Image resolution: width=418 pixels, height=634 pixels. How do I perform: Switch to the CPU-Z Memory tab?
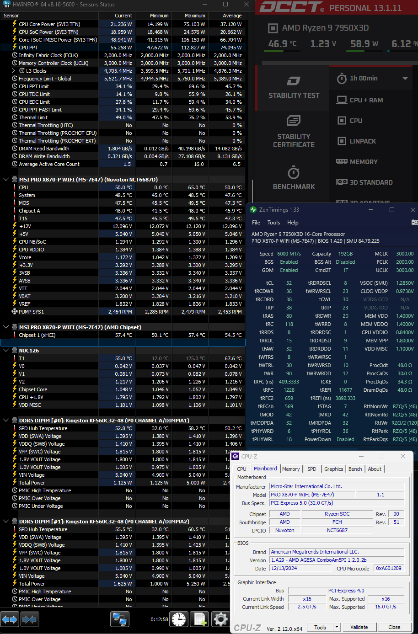click(x=291, y=469)
